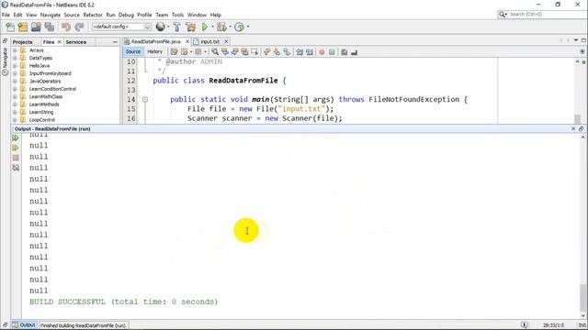The width and height of the screenshot is (588, 330).
Task: Switch editor to History view
Action: pyautogui.click(x=154, y=51)
